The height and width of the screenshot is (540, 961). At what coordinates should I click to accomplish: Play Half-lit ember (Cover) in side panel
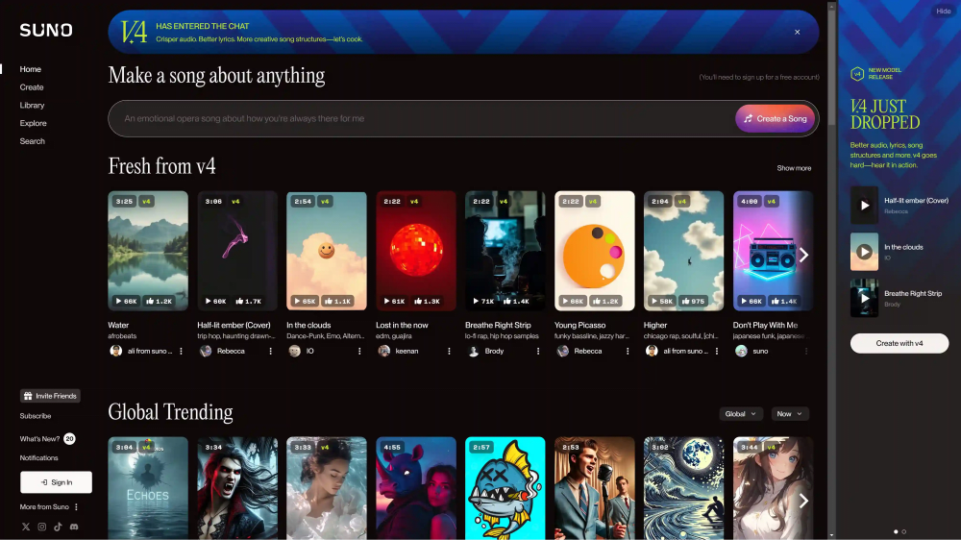(x=864, y=206)
